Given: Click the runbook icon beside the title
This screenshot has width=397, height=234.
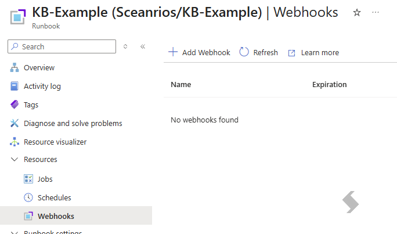Looking at the screenshot, I should [x=18, y=16].
